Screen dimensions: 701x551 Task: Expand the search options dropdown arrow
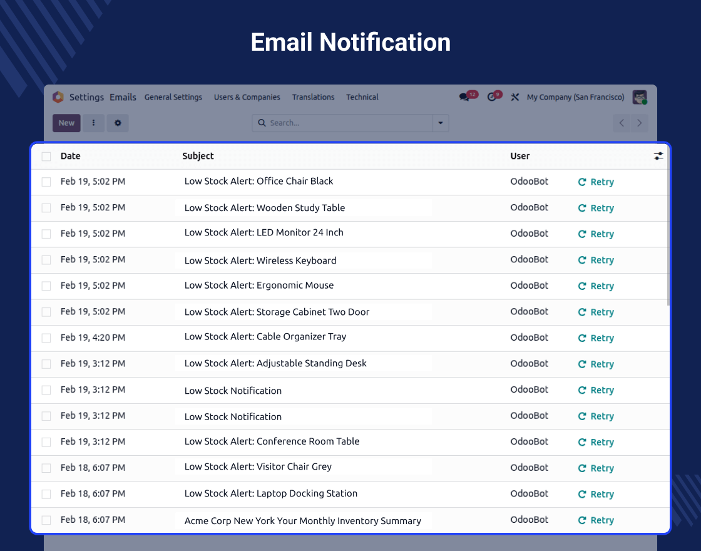[441, 123]
